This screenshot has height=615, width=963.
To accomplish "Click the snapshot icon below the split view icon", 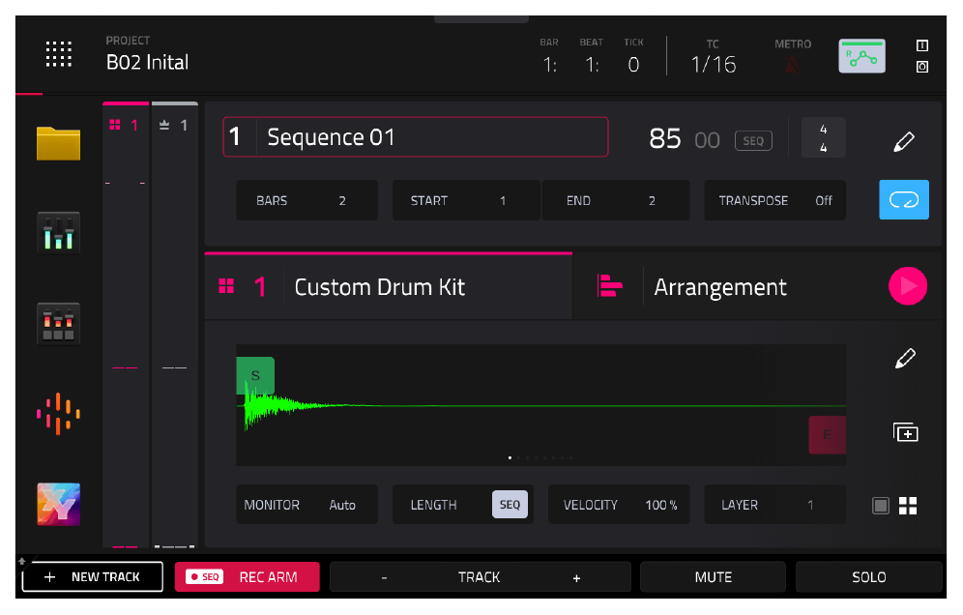I will pos(921,67).
